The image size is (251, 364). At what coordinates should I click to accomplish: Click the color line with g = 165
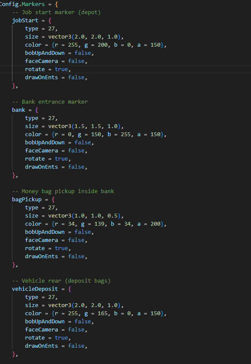(x=96, y=313)
